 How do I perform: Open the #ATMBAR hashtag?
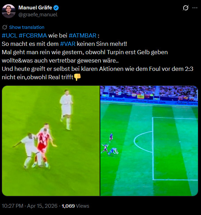(83, 35)
